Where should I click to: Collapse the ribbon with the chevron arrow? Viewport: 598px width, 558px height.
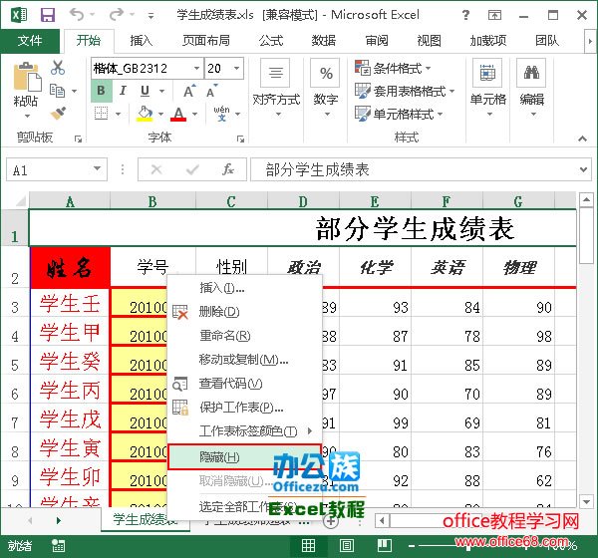pos(582,139)
